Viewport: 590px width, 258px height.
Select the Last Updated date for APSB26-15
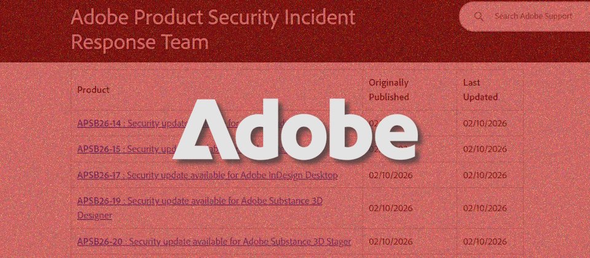pos(485,149)
